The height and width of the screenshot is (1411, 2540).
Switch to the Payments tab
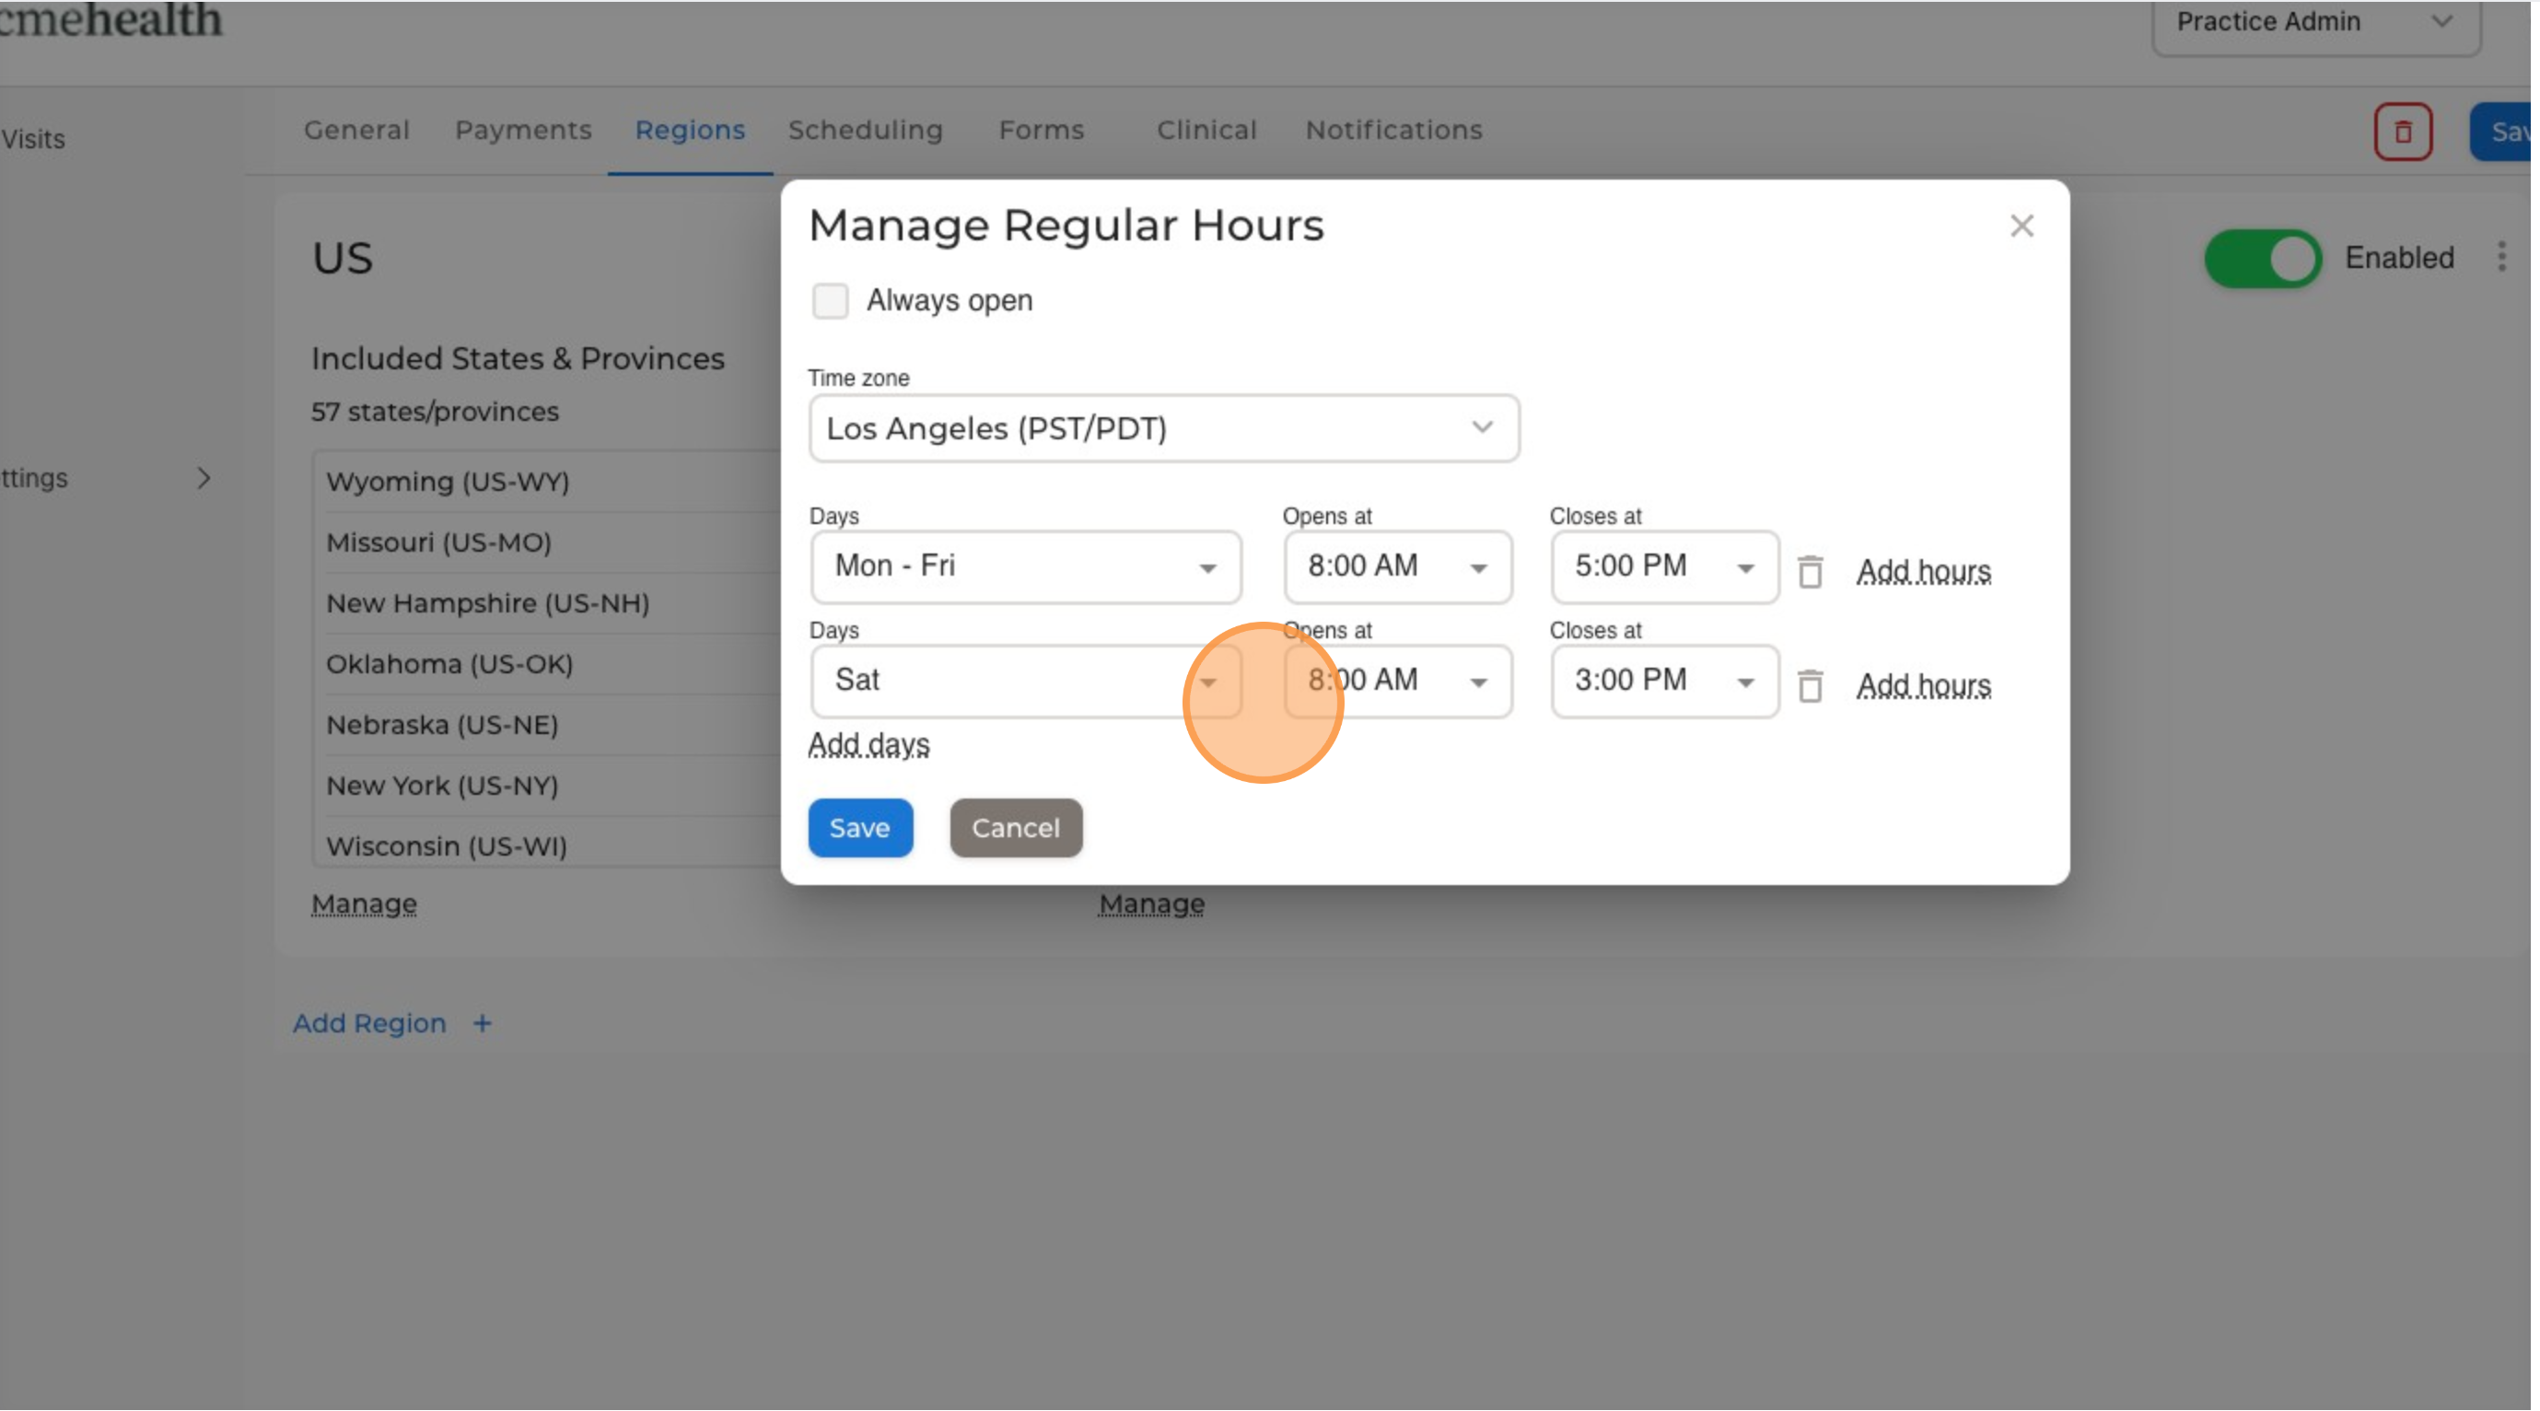(x=522, y=130)
